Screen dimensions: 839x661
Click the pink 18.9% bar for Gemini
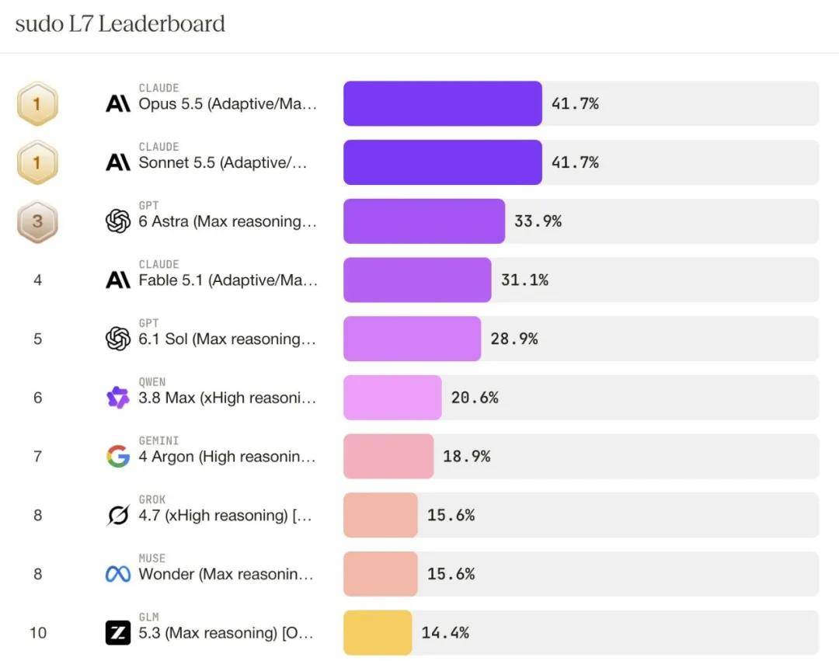point(388,456)
